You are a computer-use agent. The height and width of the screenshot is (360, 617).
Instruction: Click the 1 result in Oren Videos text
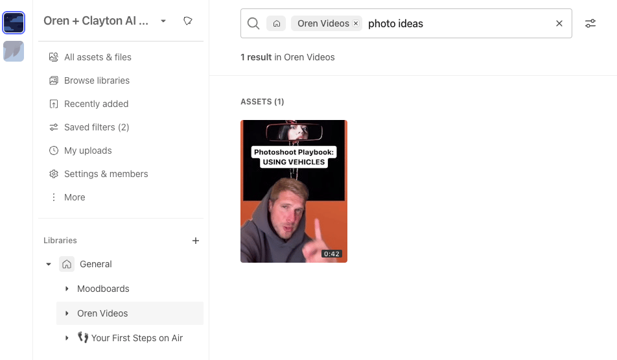tap(288, 58)
